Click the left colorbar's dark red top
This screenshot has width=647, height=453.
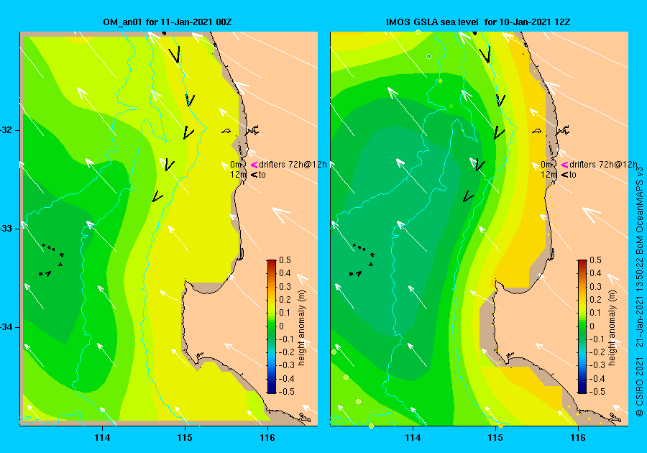click(272, 262)
